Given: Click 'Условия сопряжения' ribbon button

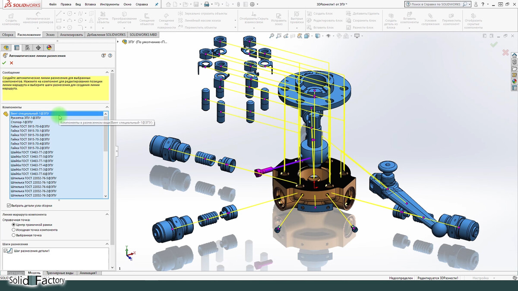Looking at the screenshot, I should point(430,18).
